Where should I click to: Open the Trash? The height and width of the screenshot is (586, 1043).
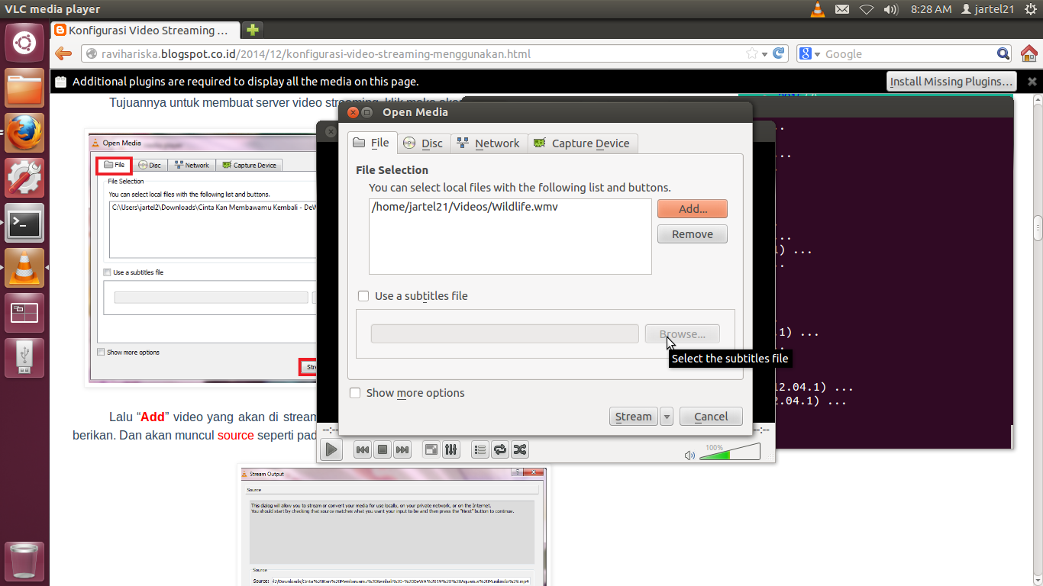[24, 561]
